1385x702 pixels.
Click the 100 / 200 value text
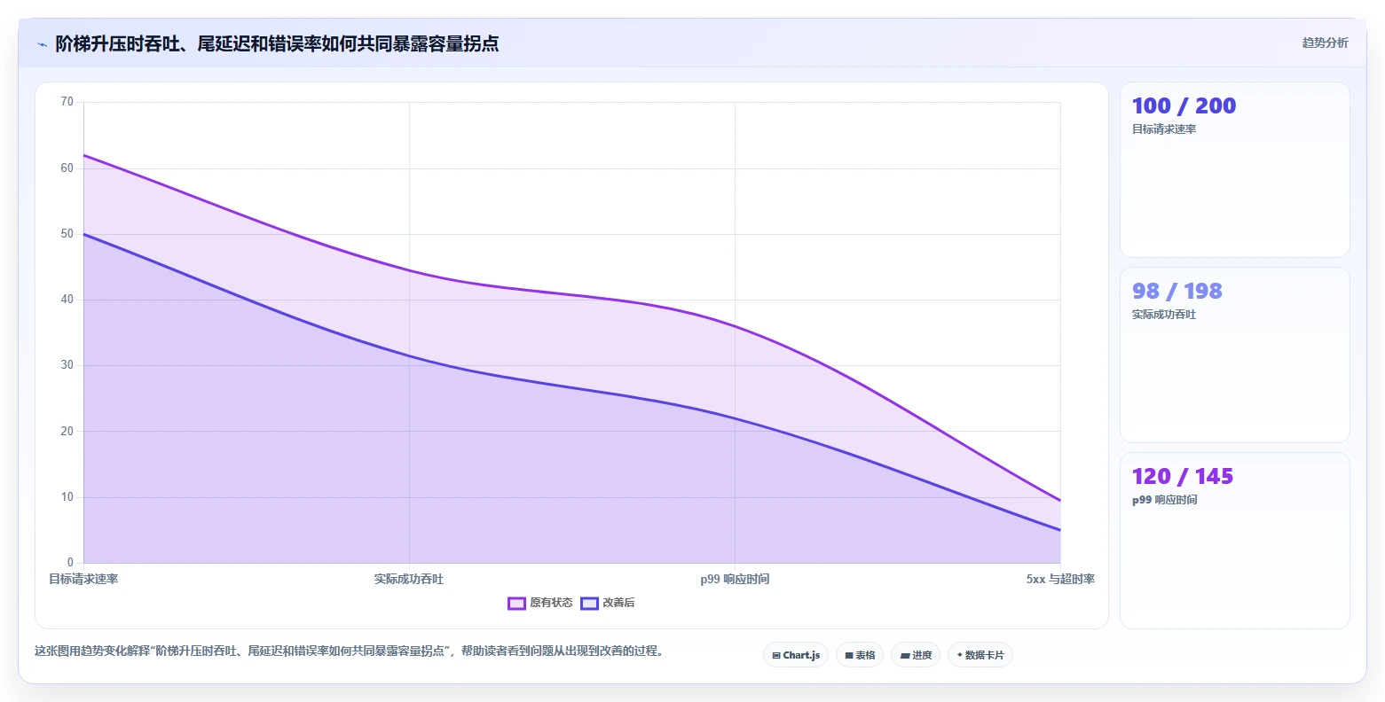[1184, 105]
